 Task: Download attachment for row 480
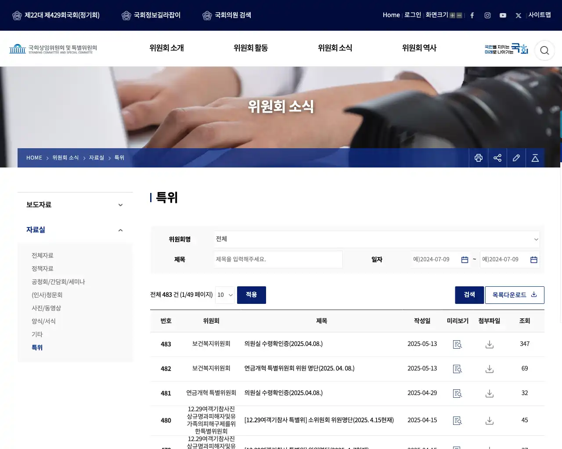click(x=490, y=420)
